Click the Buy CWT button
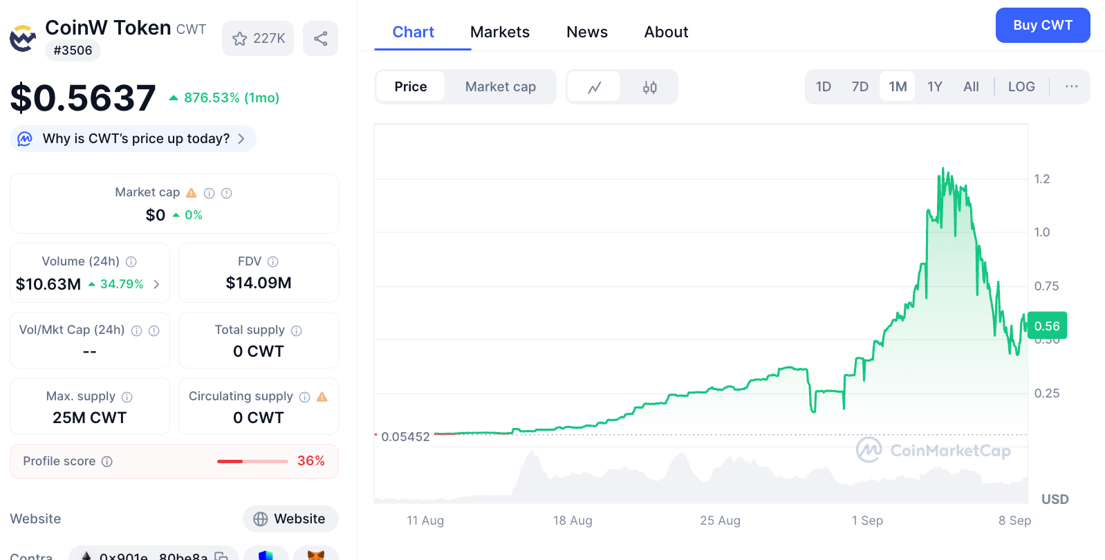Viewport: 1105px width, 560px height. (x=1042, y=26)
